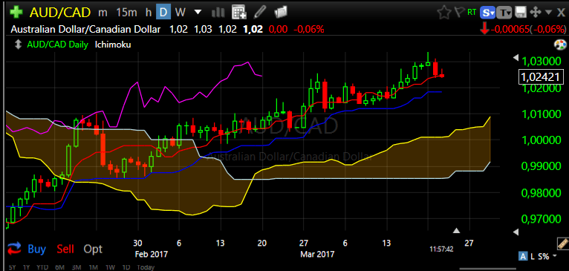This screenshot has width=569, height=271.
Task: Click the current price box 1,02421
Action: (x=541, y=77)
